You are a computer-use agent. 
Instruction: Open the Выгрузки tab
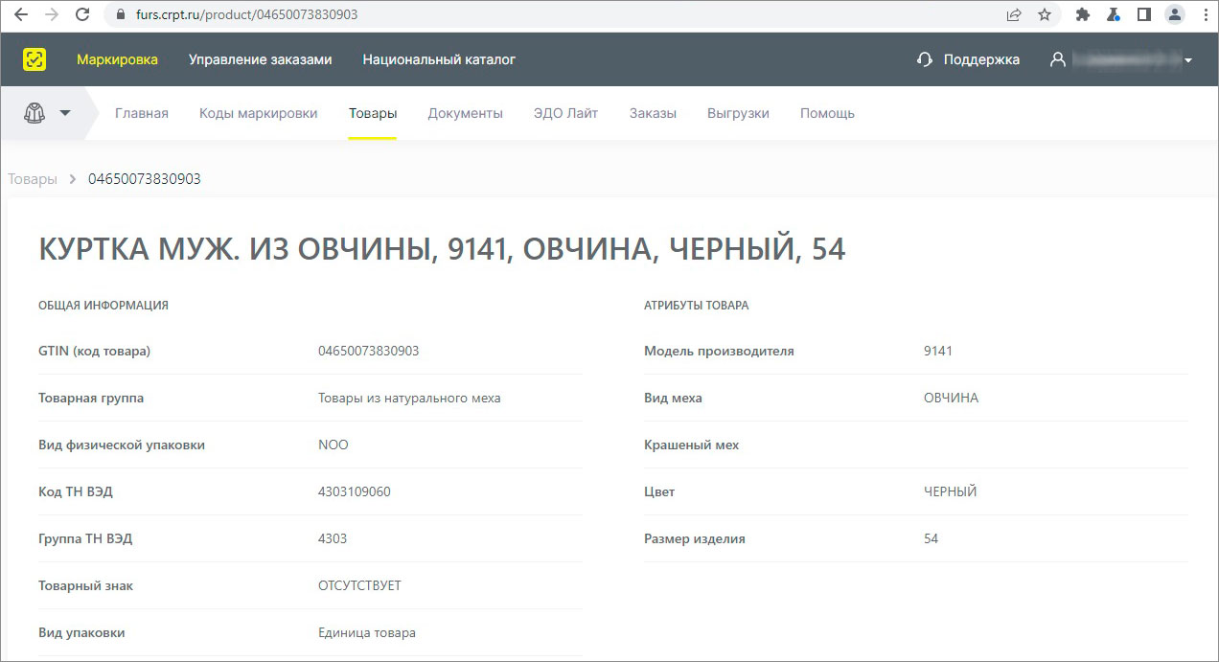[738, 113]
